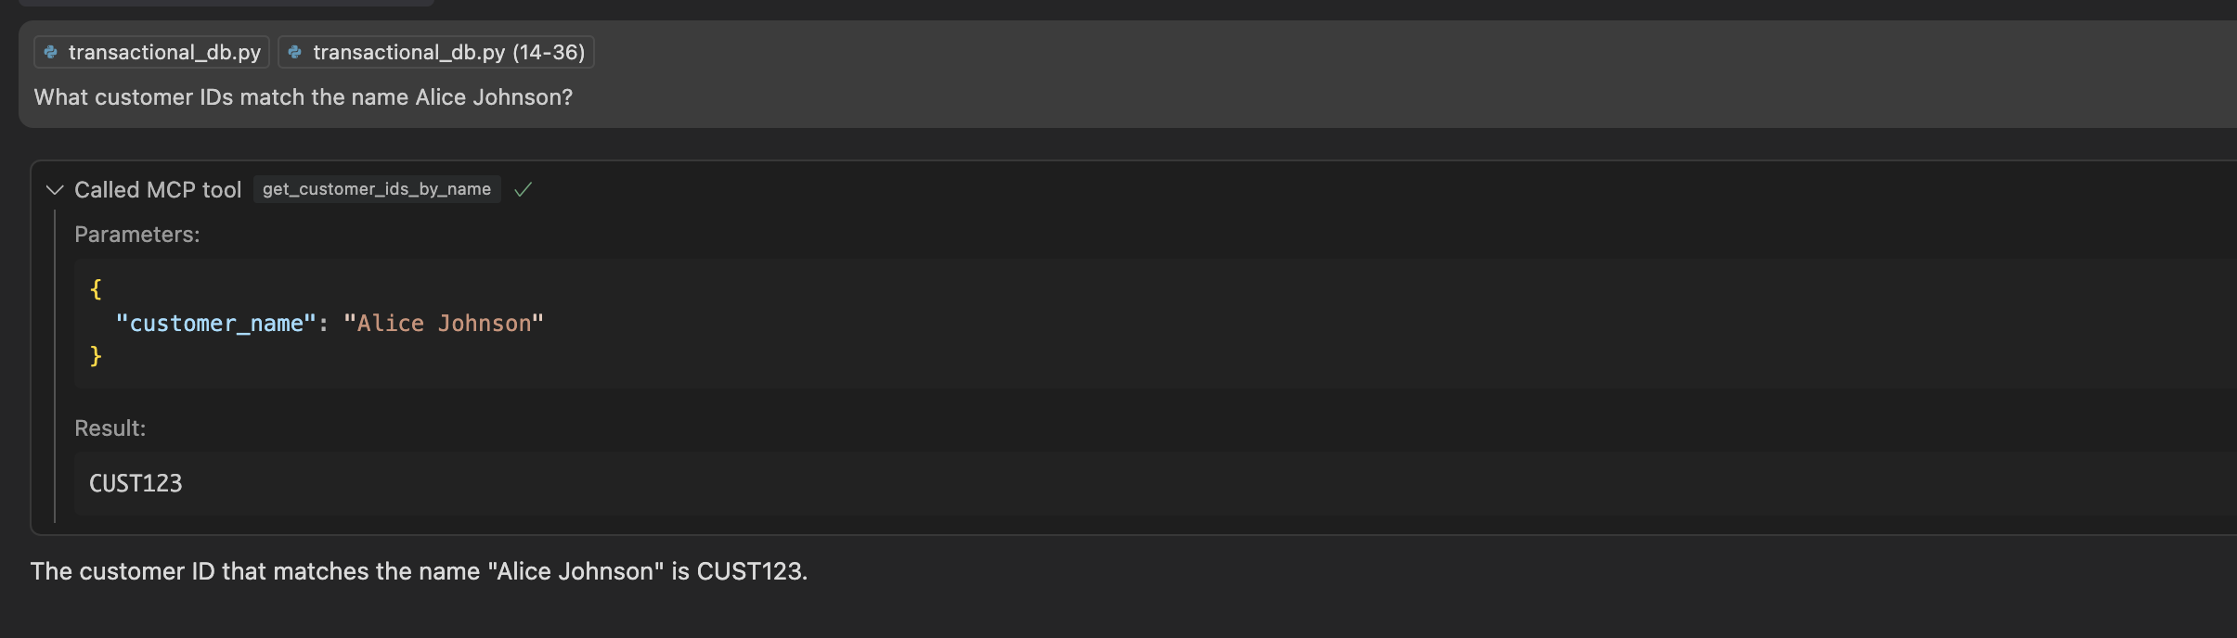The height and width of the screenshot is (638, 2237).
Task: Click the customer_name key in the JSON block
Action: click(214, 323)
